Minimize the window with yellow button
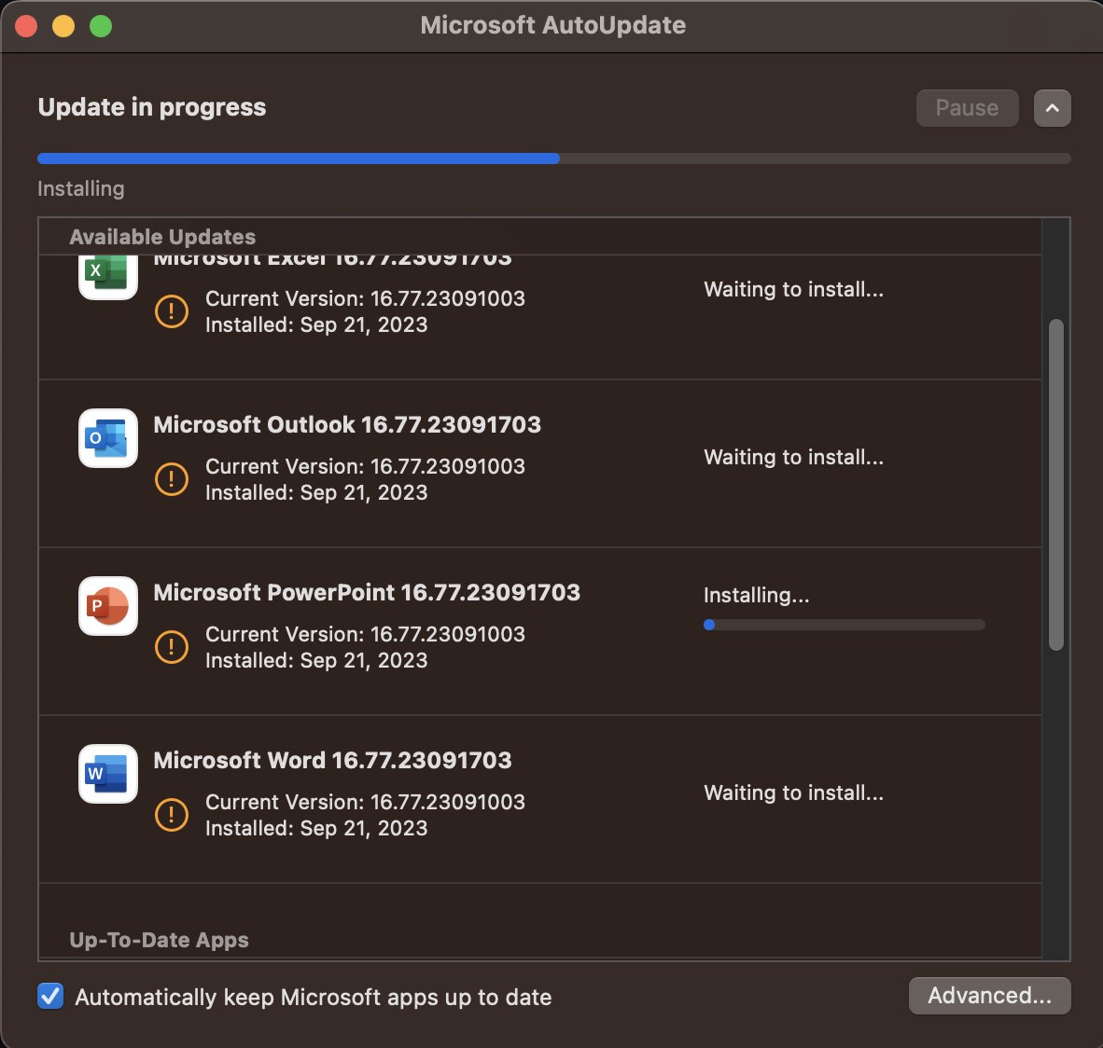Image resolution: width=1103 pixels, height=1048 pixels. tap(63, 26)
